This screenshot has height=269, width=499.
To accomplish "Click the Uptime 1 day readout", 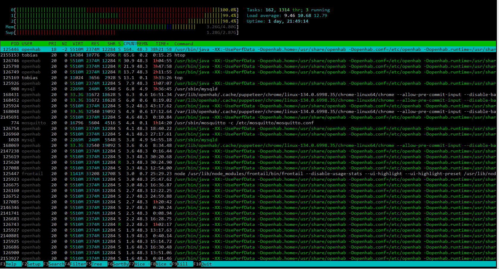I will [x=277, y=21].
